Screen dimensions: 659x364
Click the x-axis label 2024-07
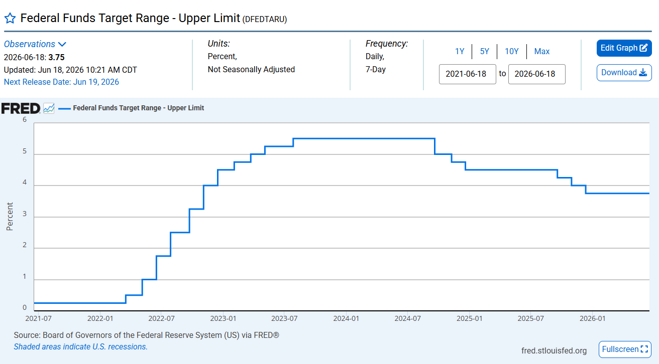(x=408, y=318)
